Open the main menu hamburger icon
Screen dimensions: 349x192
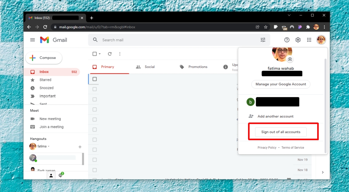(33, 40)
